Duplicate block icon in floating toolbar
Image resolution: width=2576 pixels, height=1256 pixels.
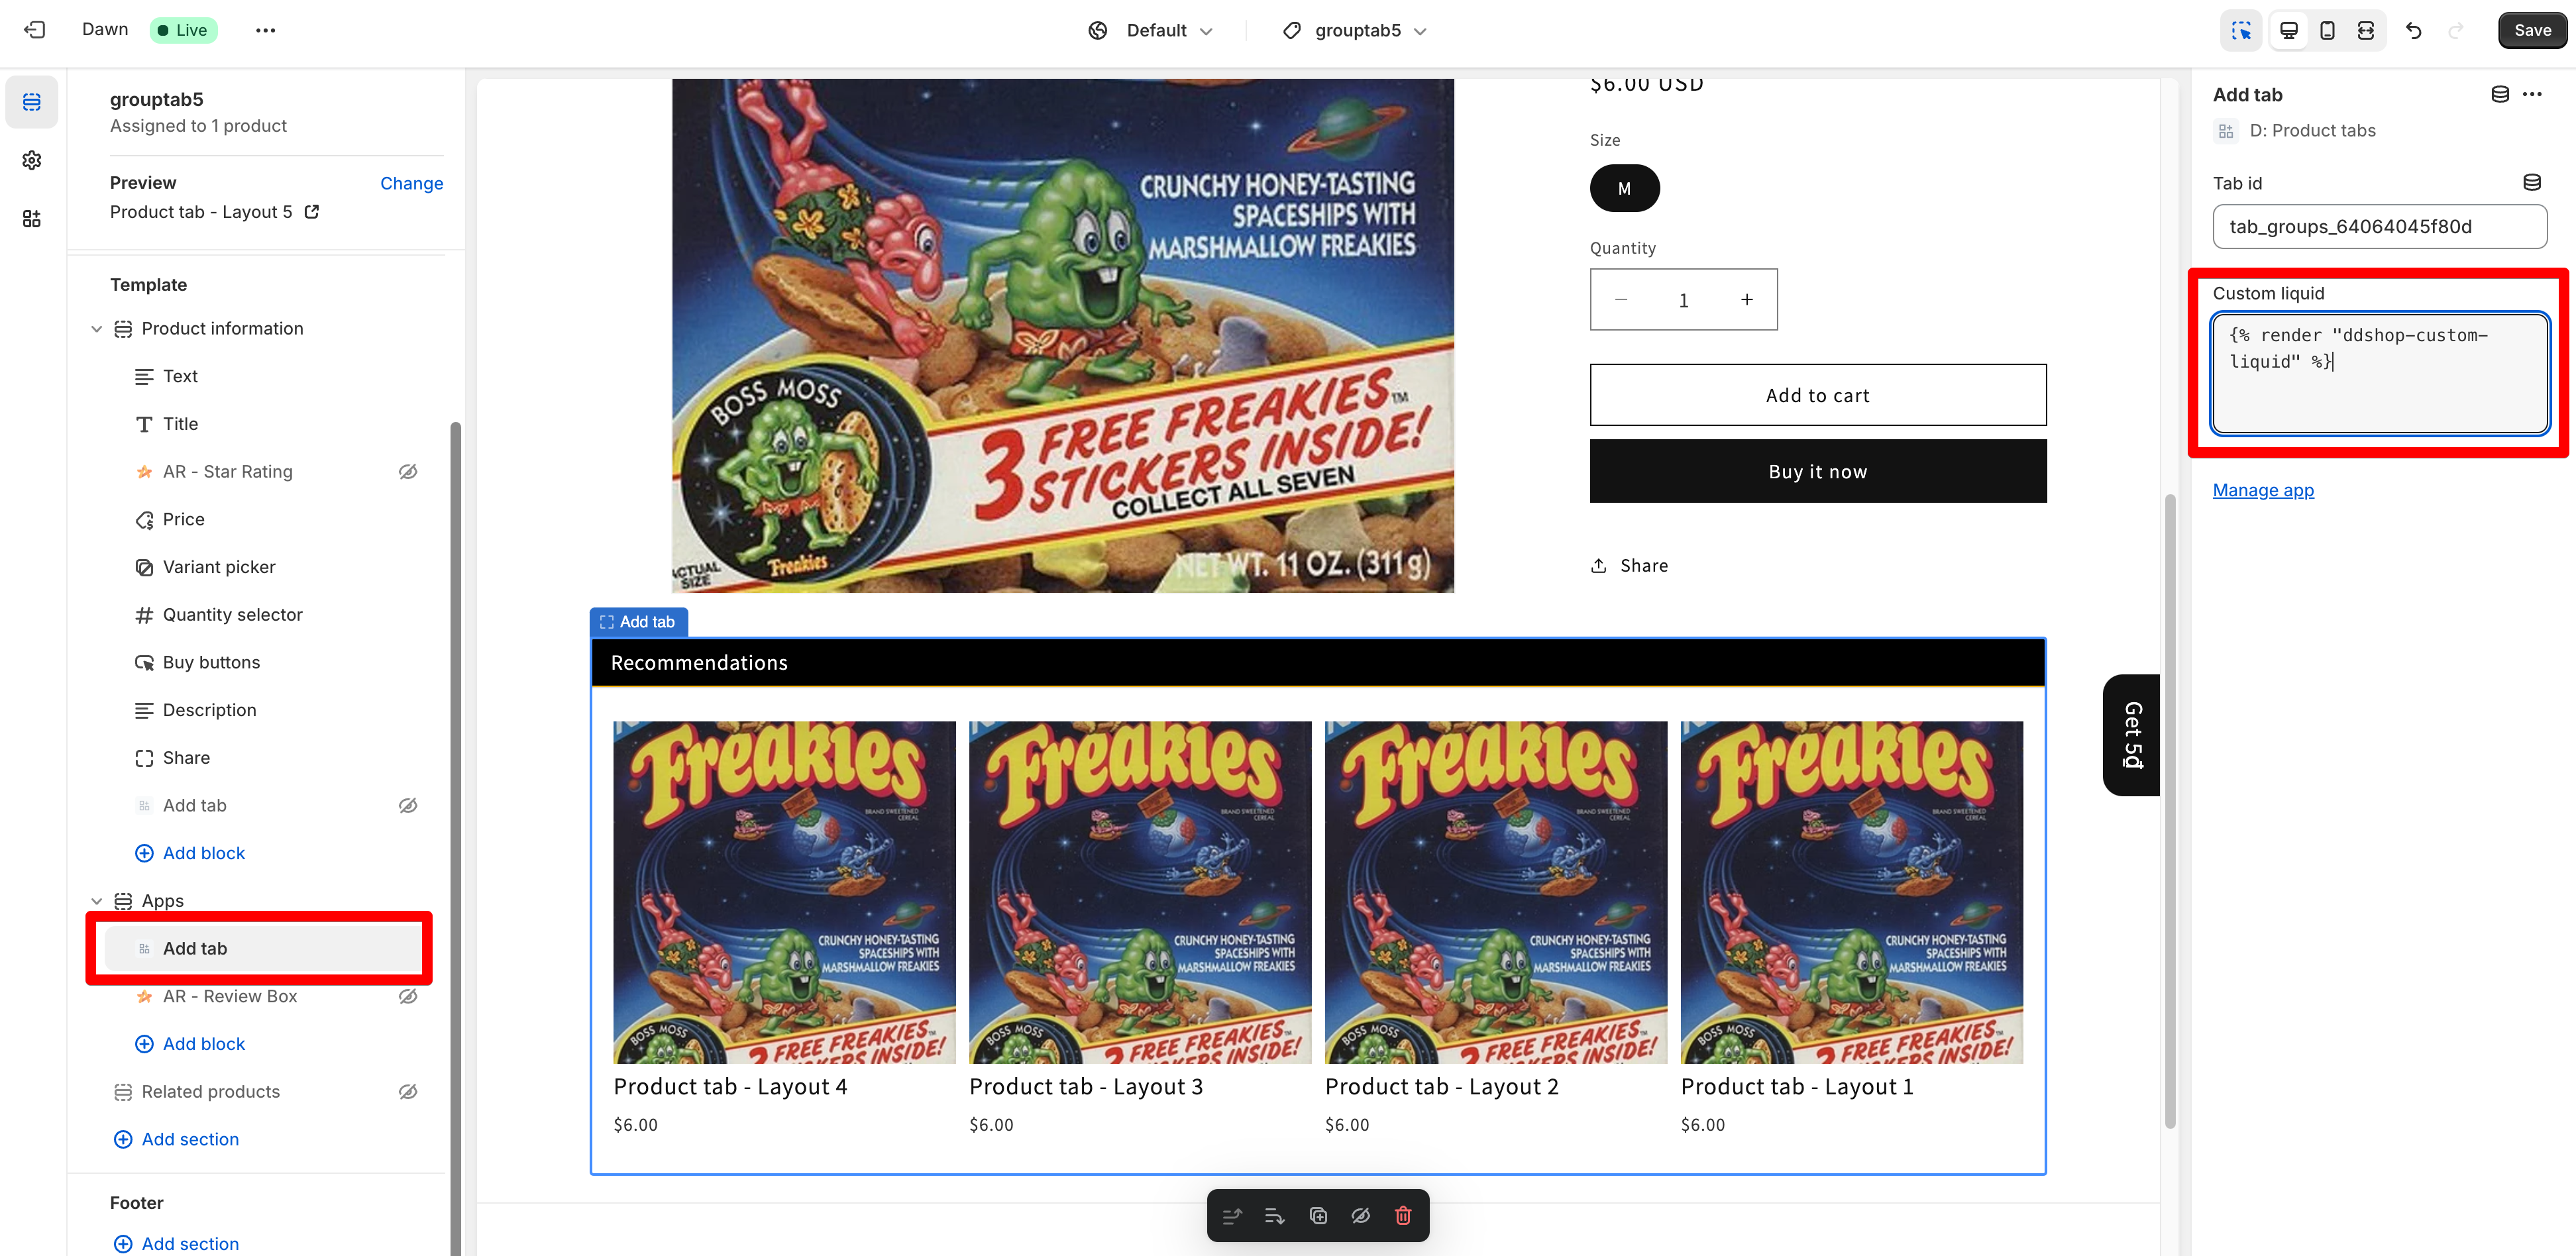click(1318, 1215)
